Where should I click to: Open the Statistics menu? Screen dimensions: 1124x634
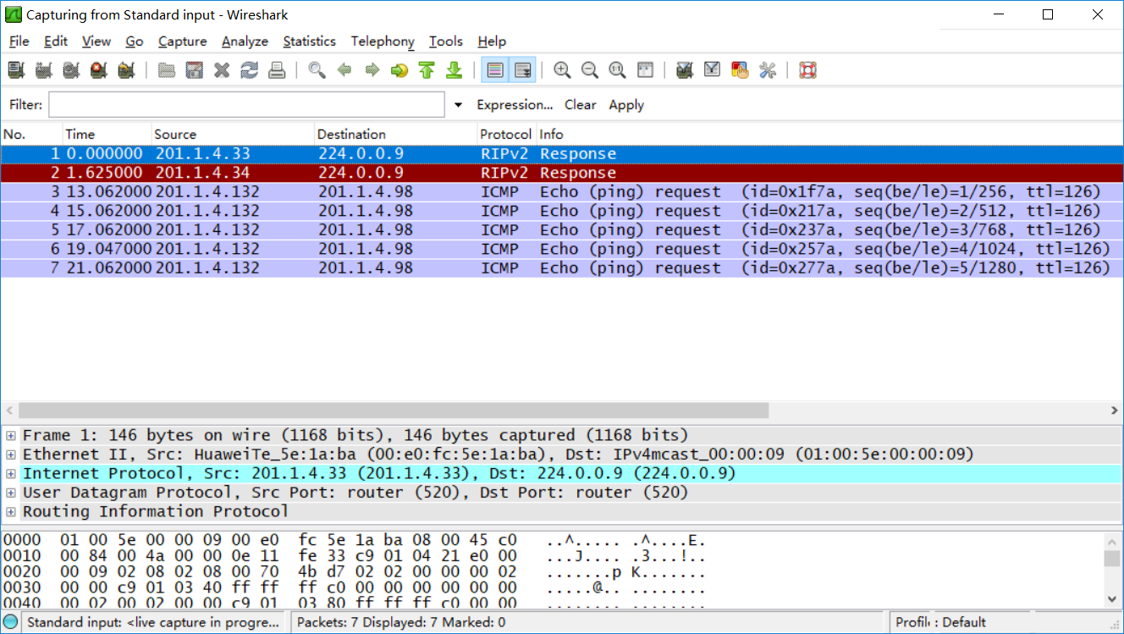[x=309, y=41]
